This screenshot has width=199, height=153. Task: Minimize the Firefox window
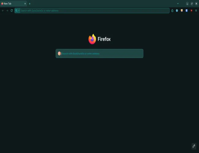click(x=187, y=4)
